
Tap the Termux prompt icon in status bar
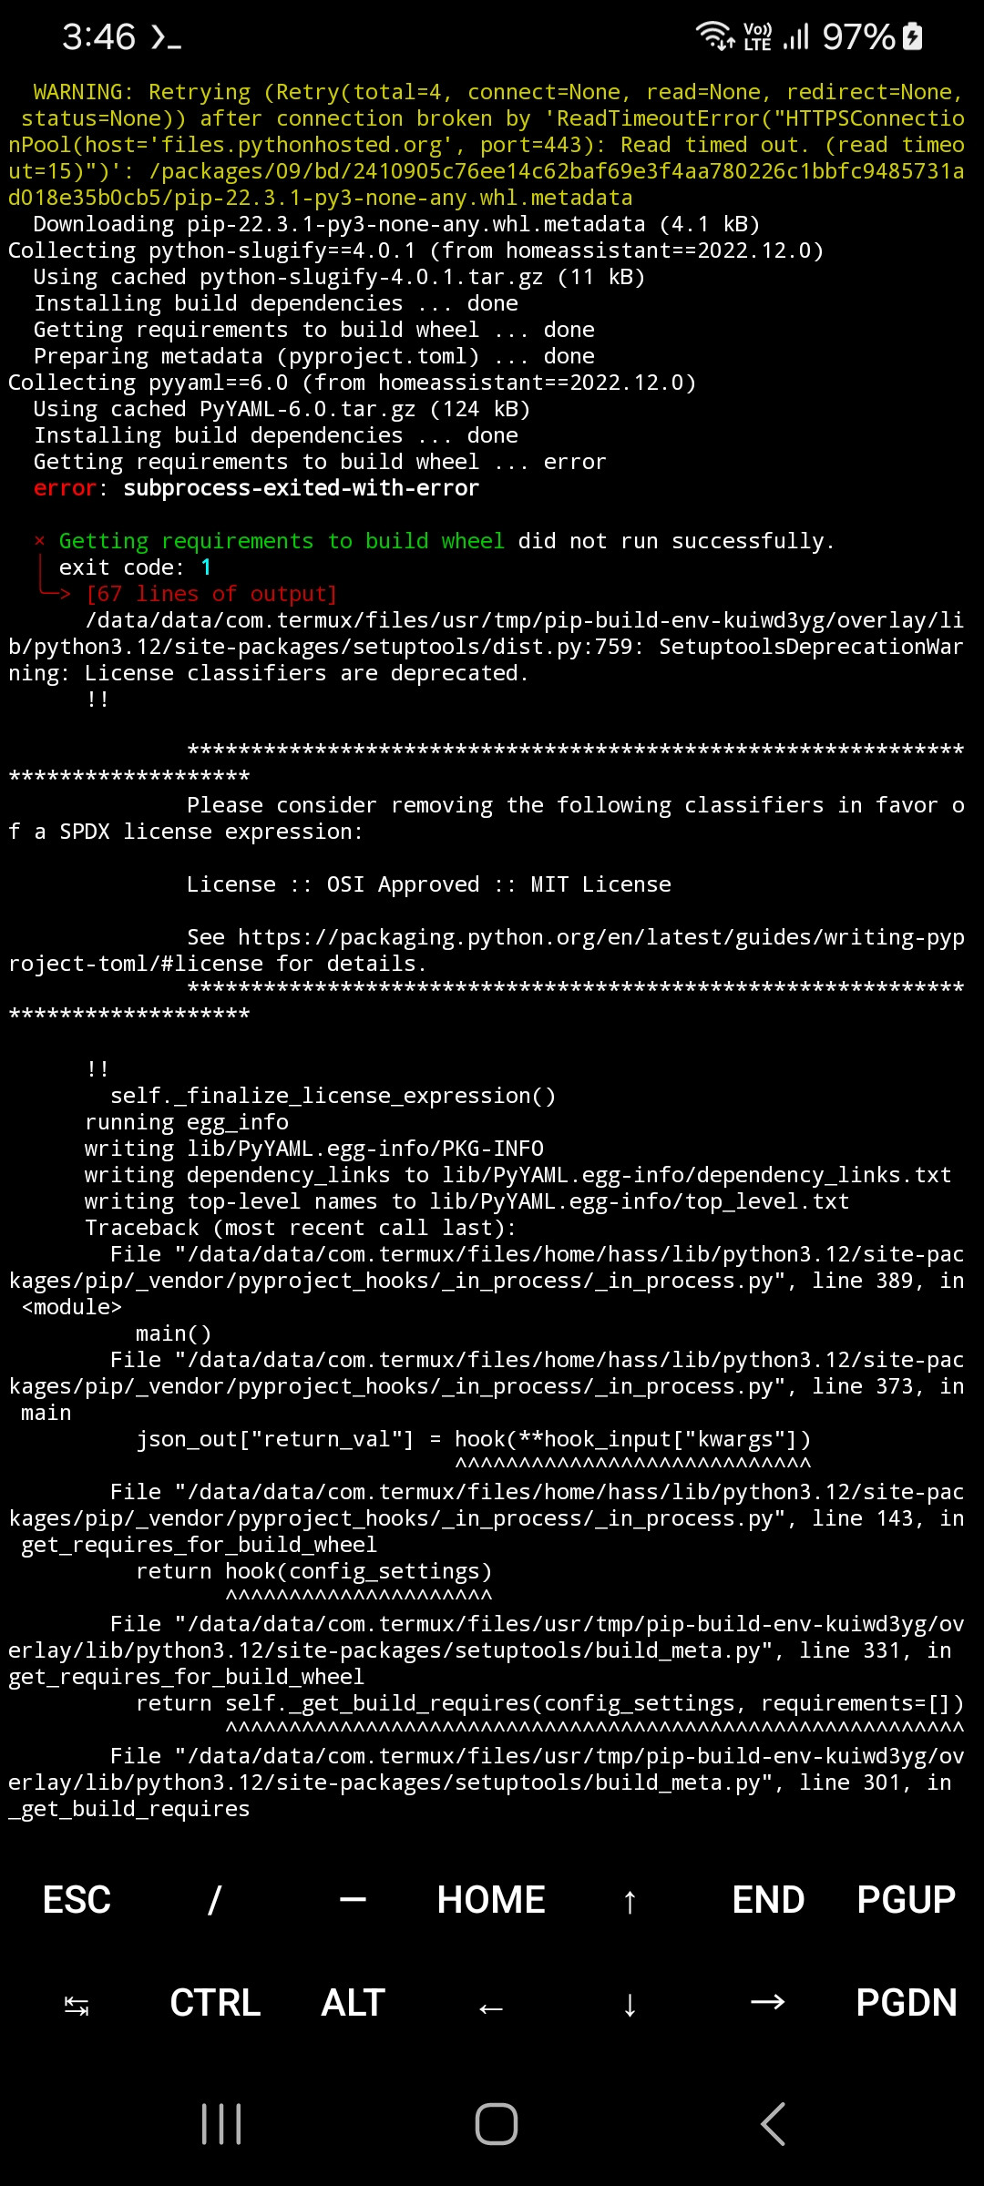(x=166, y=37)
